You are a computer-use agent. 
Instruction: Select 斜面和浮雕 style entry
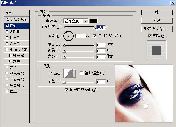tap(17, 50)
